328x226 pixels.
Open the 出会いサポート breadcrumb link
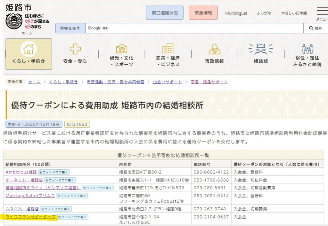tap(167, 82)
